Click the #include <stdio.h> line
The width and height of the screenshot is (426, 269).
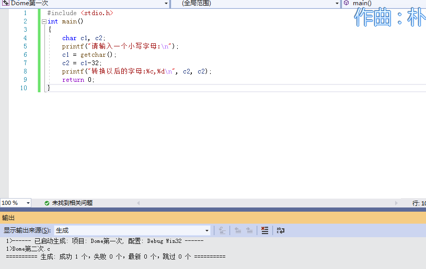tap(80, 13)
